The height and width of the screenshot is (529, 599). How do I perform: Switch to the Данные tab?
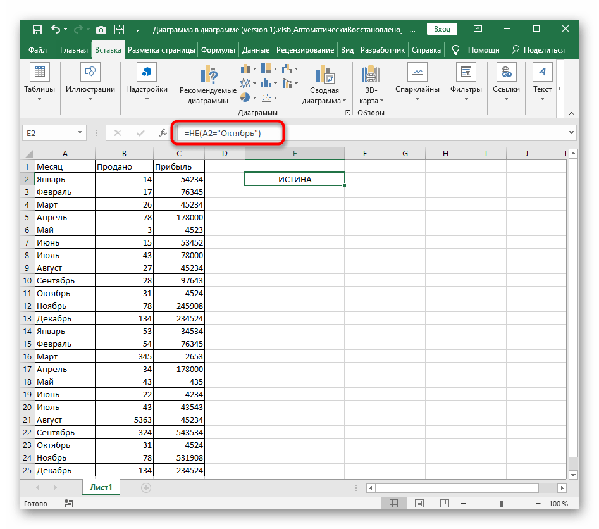tap(256, 50)
